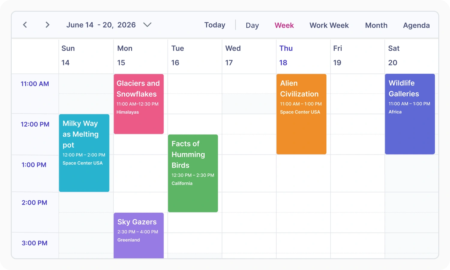Screen dimensions: 450x270
Task: Jump to Today
Action: click(215, 25)
